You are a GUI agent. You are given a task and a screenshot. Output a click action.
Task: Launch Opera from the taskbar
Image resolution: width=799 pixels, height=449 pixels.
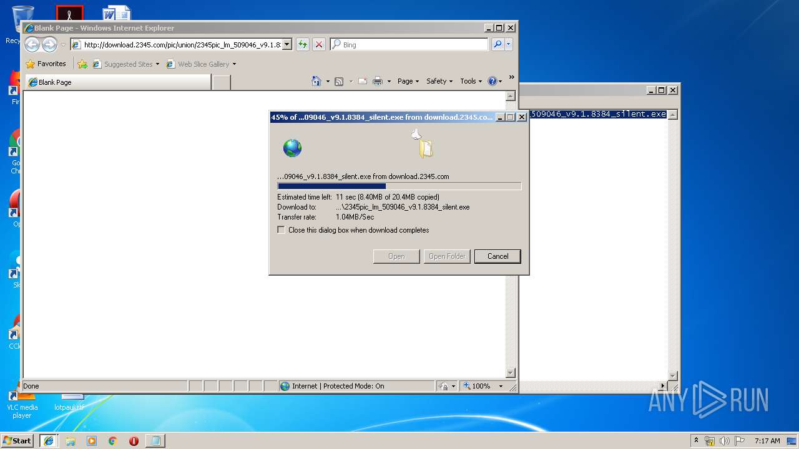tap(134, 441)
